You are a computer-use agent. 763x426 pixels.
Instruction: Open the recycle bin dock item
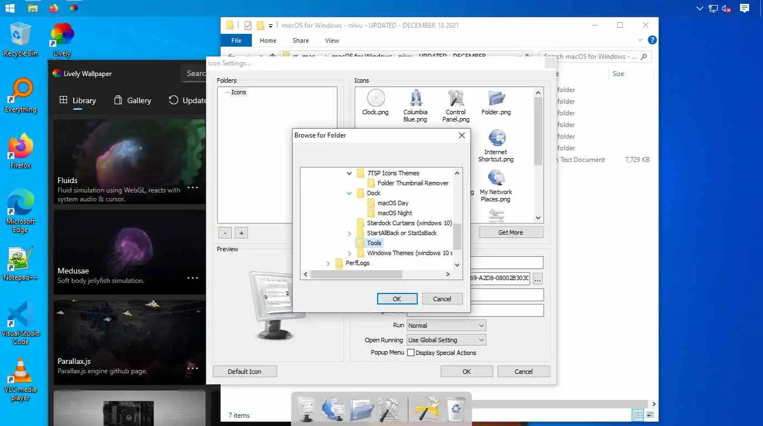[x=455, y=409]
